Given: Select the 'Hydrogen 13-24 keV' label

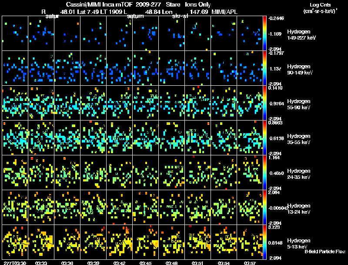Looking at the screenshot, I should pos(299,209).
